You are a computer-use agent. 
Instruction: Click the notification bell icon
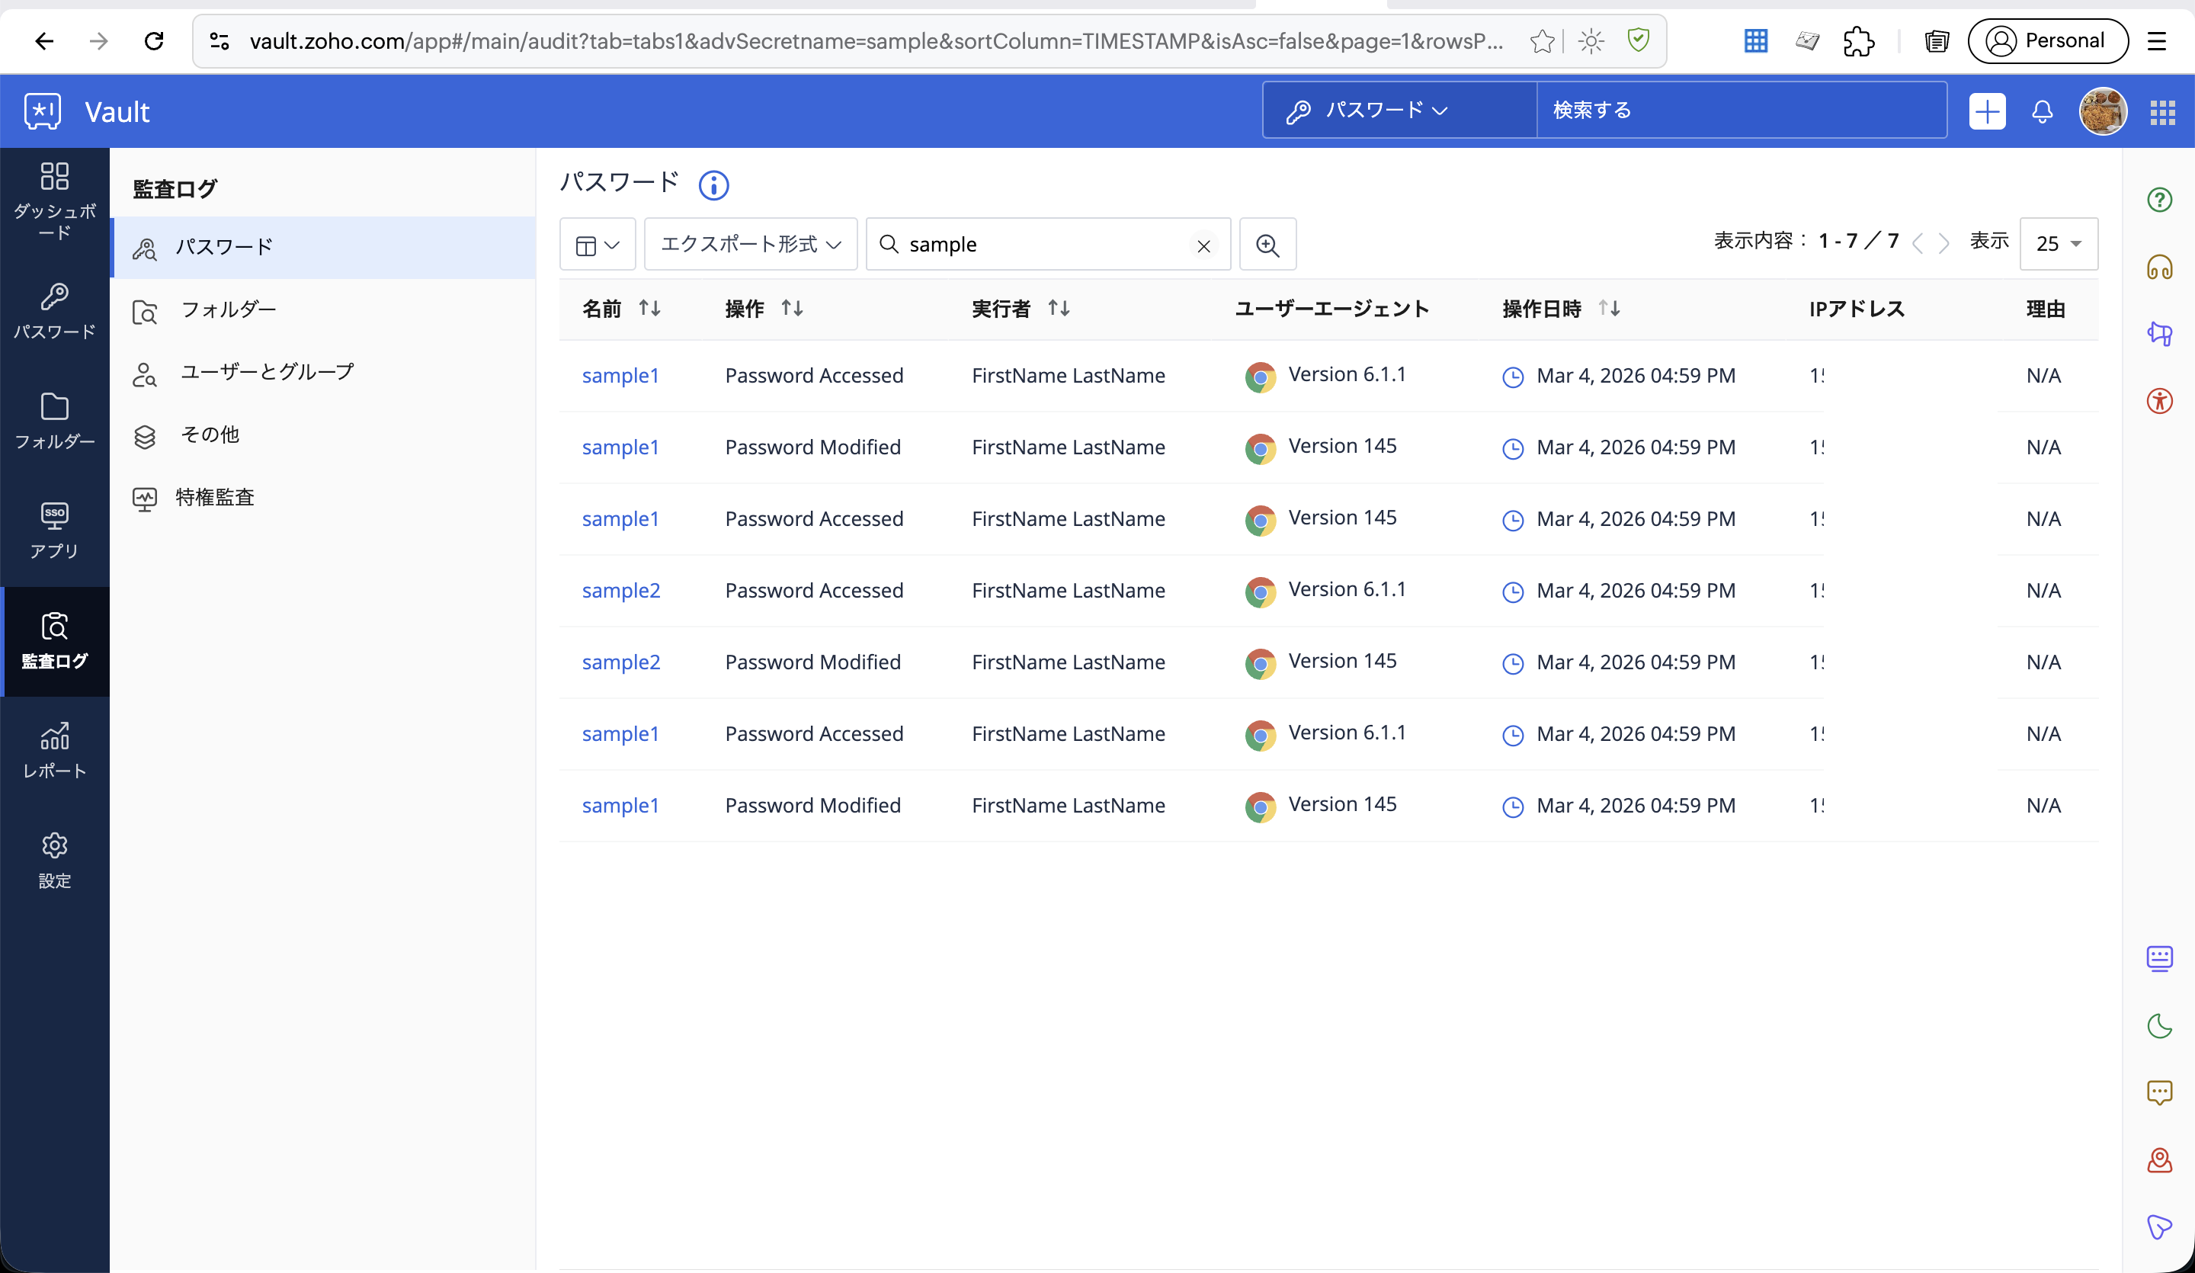(2042, 111)
